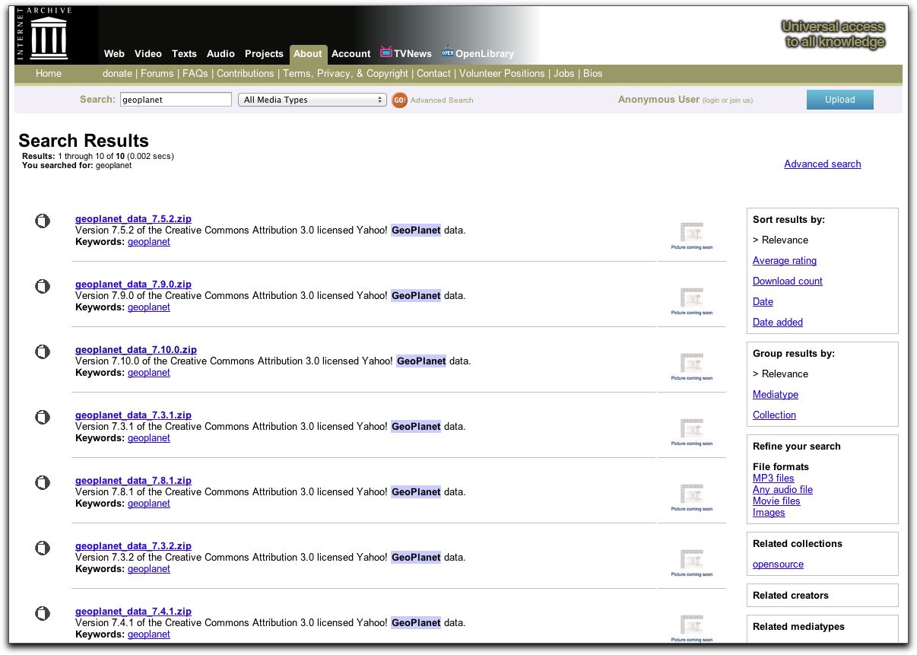This screenshot has width=917, height=655.
Task: Open geoplanet_data_7.4.1.zip result
Action: [133, 612]
